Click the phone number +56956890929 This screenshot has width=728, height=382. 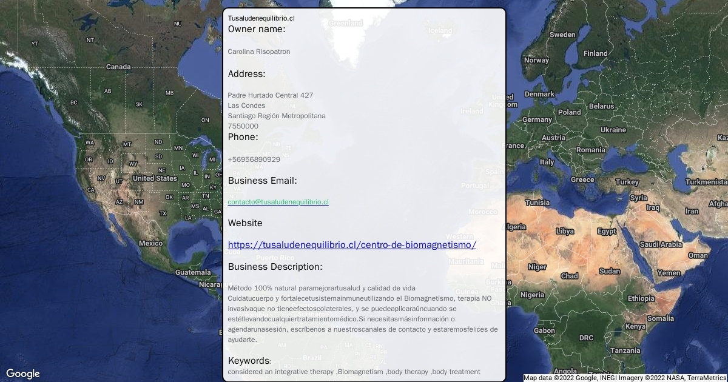click(254, 159)
